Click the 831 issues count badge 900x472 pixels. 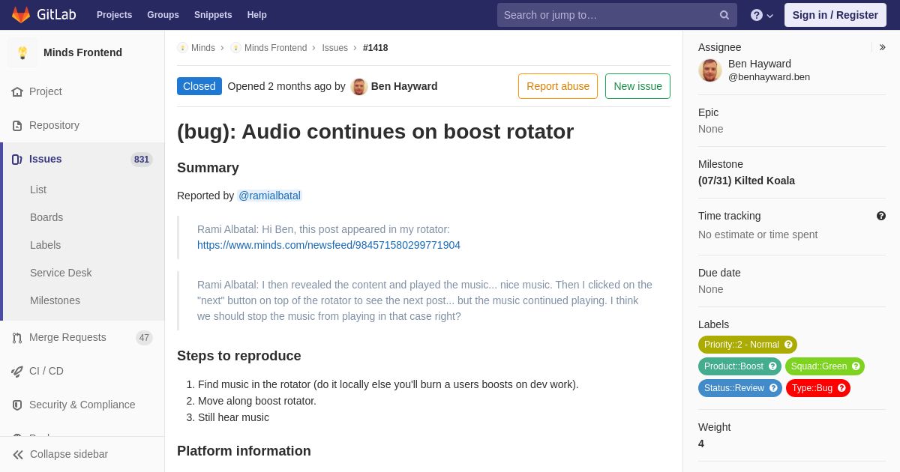pos(142,160)
